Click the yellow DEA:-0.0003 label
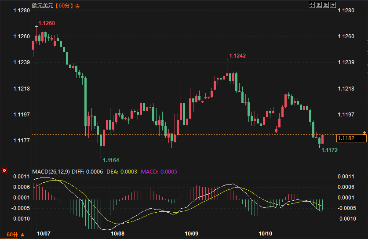Viewport: 368px width, 239px height. pos(122,172)
